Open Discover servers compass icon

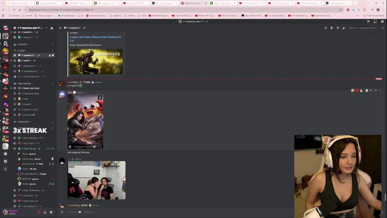pos(5,161)
